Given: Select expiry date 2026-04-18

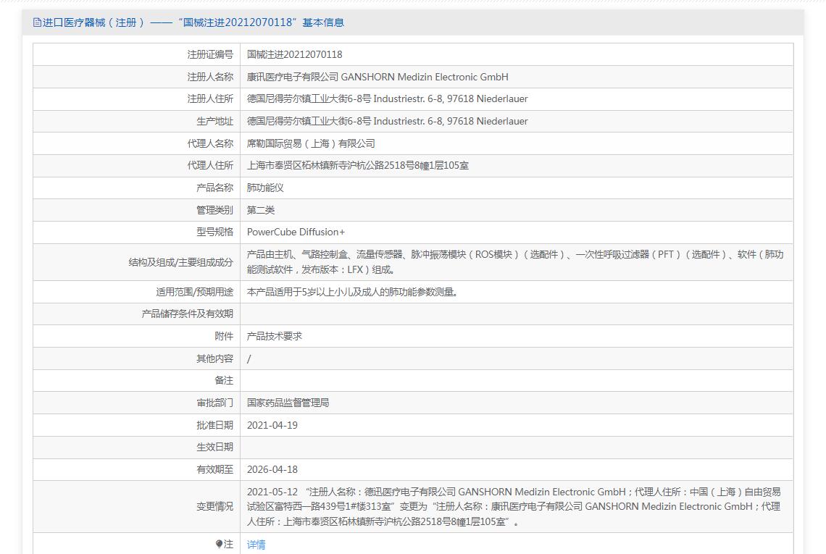Looking at the screenshot, I should click(x=272, y=469).
